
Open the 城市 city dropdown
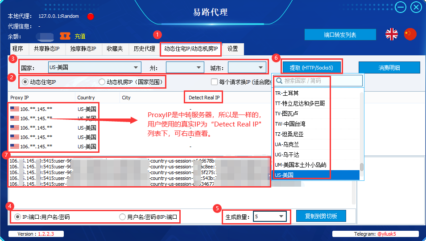247,67
